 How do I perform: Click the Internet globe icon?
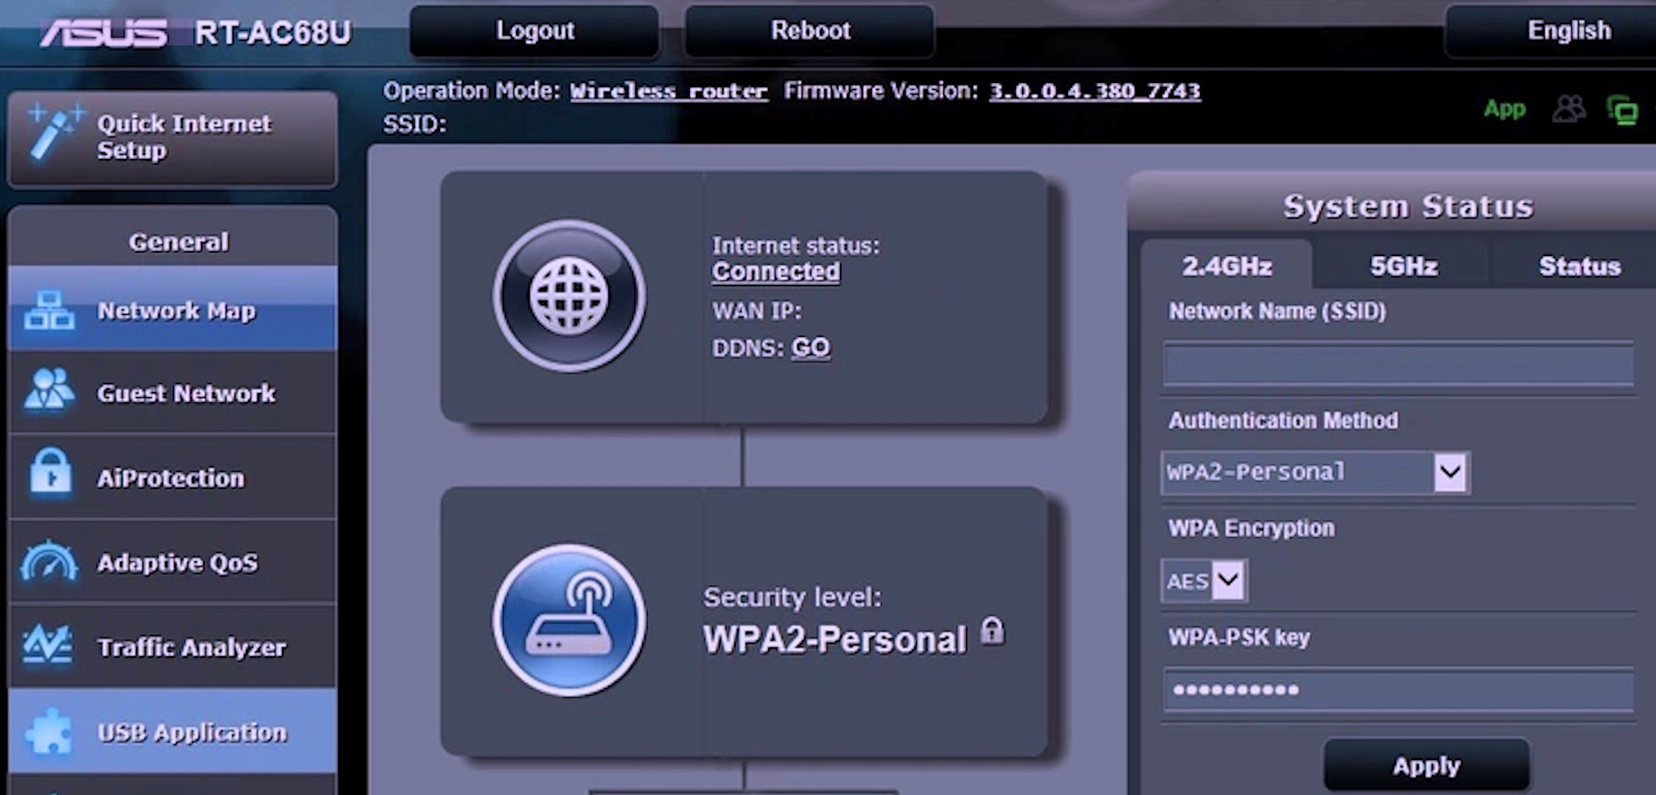point(569,296)
